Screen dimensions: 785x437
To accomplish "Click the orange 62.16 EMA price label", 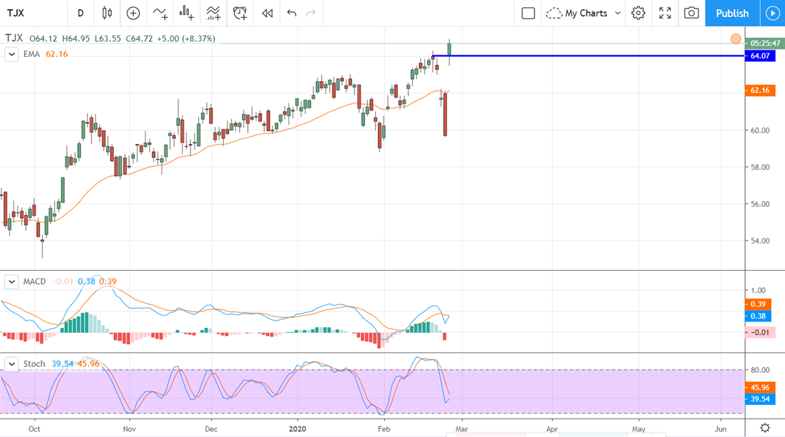I will [x=759, y=90].
